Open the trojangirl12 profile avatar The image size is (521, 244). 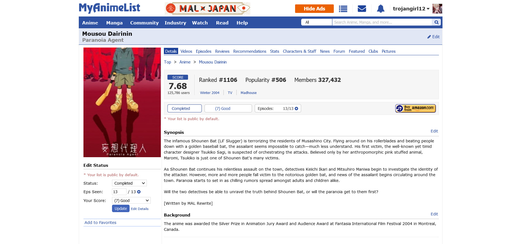pyautogui.click(x=437, y=9)
